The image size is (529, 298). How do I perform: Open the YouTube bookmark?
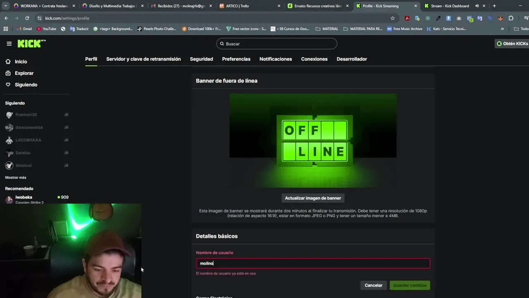pos(46,29)
